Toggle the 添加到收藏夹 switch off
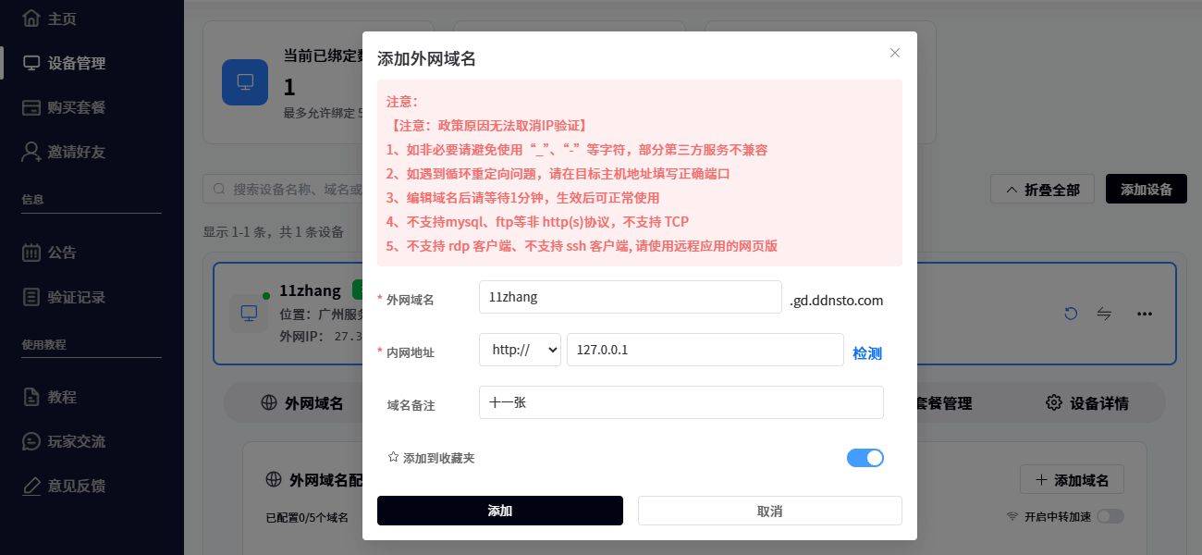This screenshot has height=555, width=1202. (x=865, y=457)
